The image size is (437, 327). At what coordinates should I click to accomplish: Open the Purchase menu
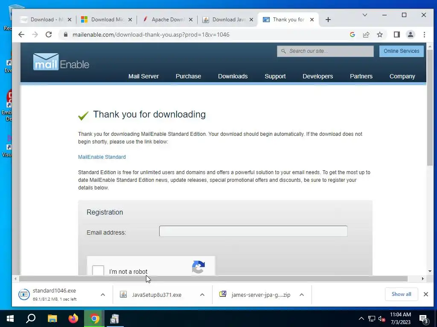tap(188, 76)
